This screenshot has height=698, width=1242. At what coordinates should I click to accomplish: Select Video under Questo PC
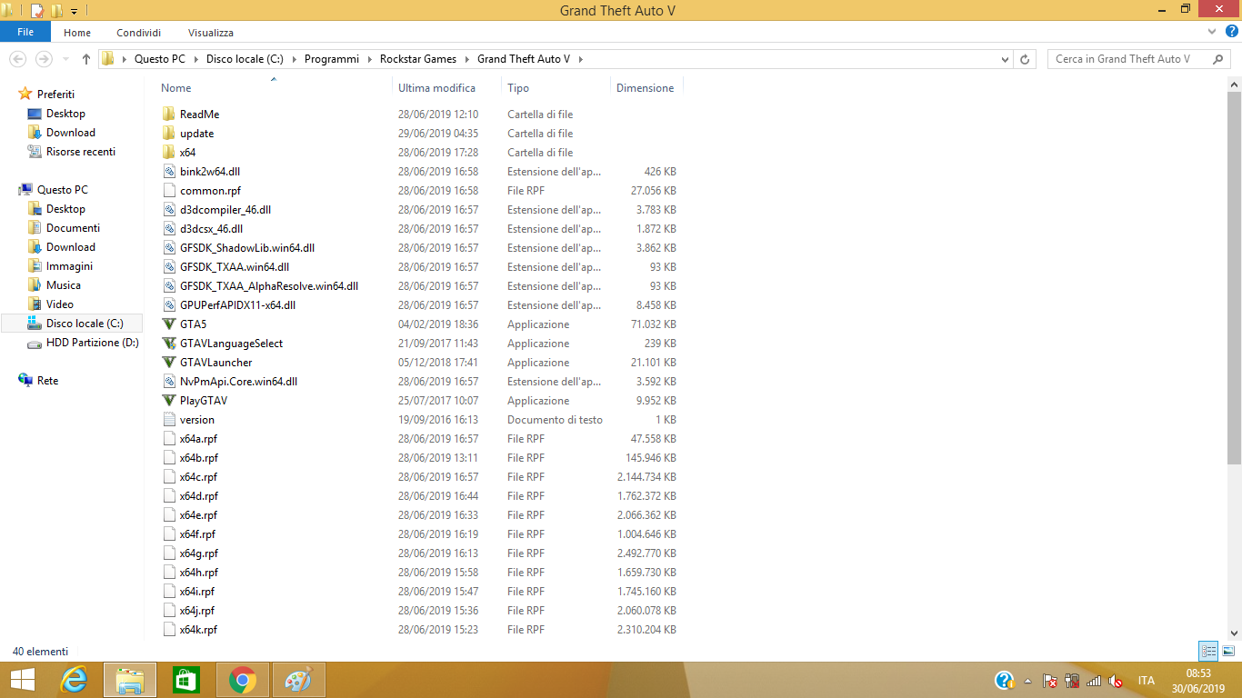[x=60, y=304]
